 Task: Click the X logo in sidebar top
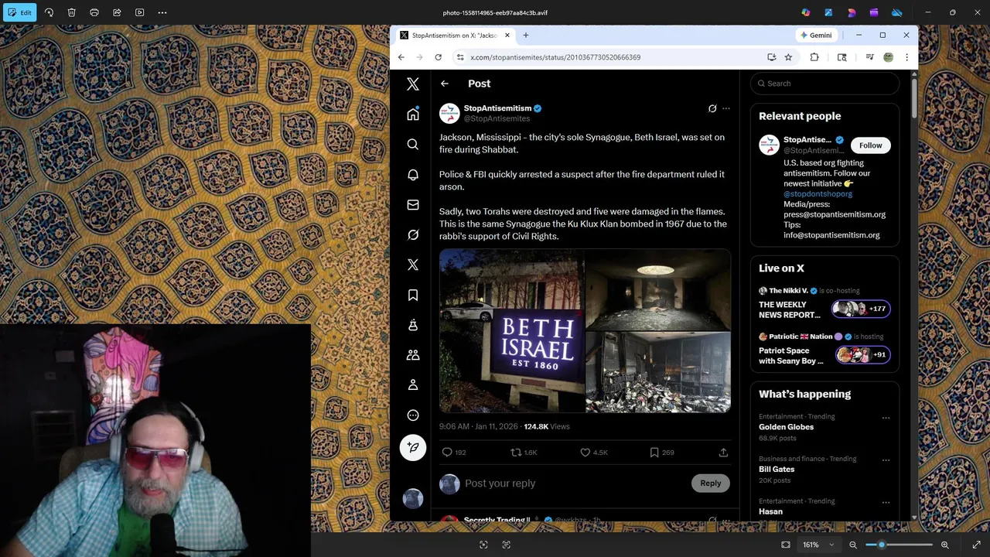(x=413, y=84)
